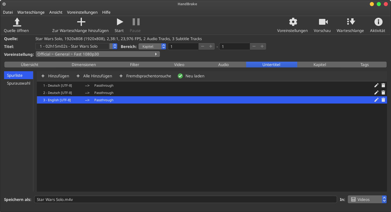Switch to the Audio tab

(x=224, y=65)
